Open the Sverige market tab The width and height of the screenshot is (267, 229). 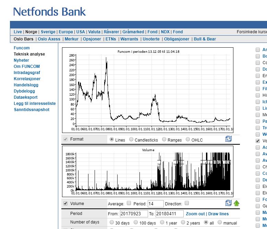(48, 32)
